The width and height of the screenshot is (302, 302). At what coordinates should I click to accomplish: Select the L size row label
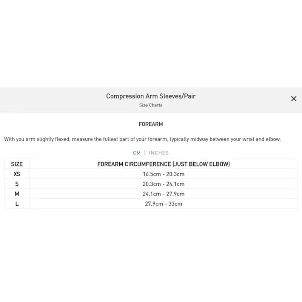pyautogui.click(x=17, y=204)
